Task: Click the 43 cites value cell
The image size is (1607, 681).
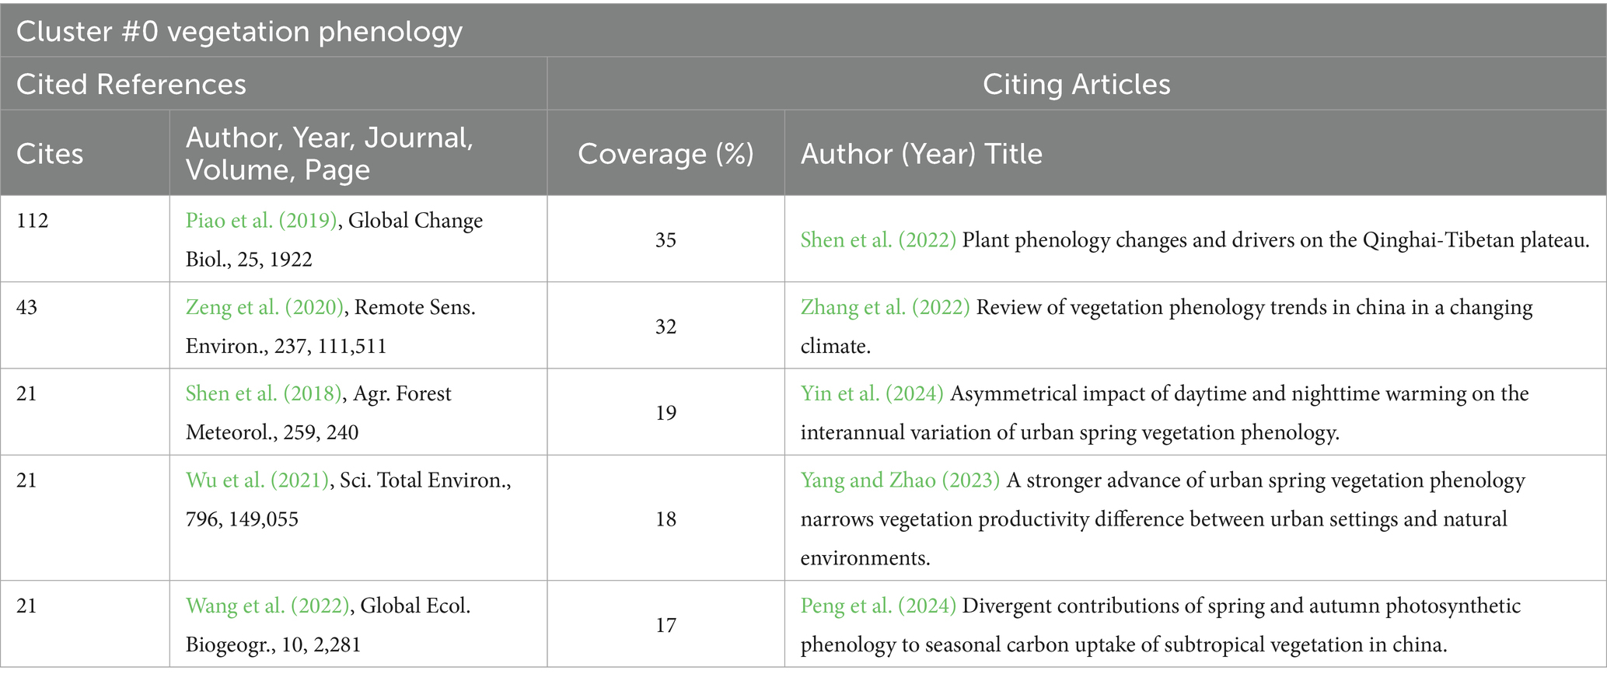Action: (x=27, y=308)
